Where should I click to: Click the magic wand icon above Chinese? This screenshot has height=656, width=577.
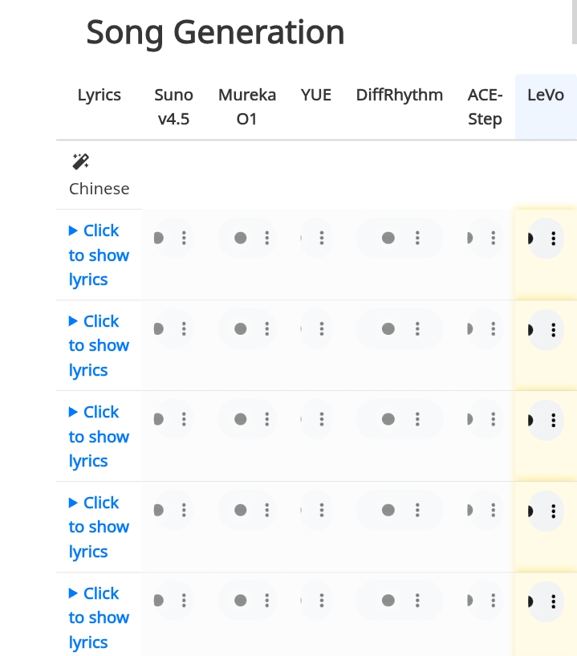point(81,162)
